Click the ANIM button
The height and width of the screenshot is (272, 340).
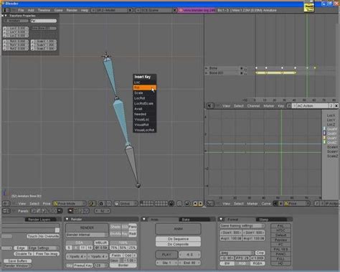tap(178, 229)
